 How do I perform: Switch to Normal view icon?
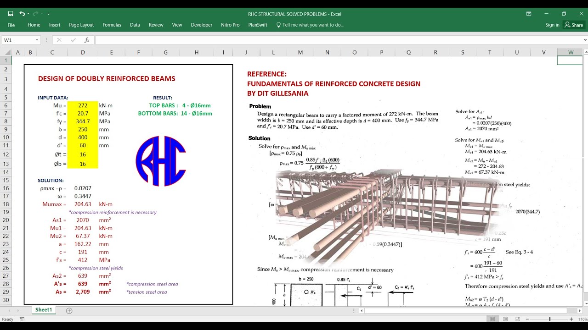point(492,319)
